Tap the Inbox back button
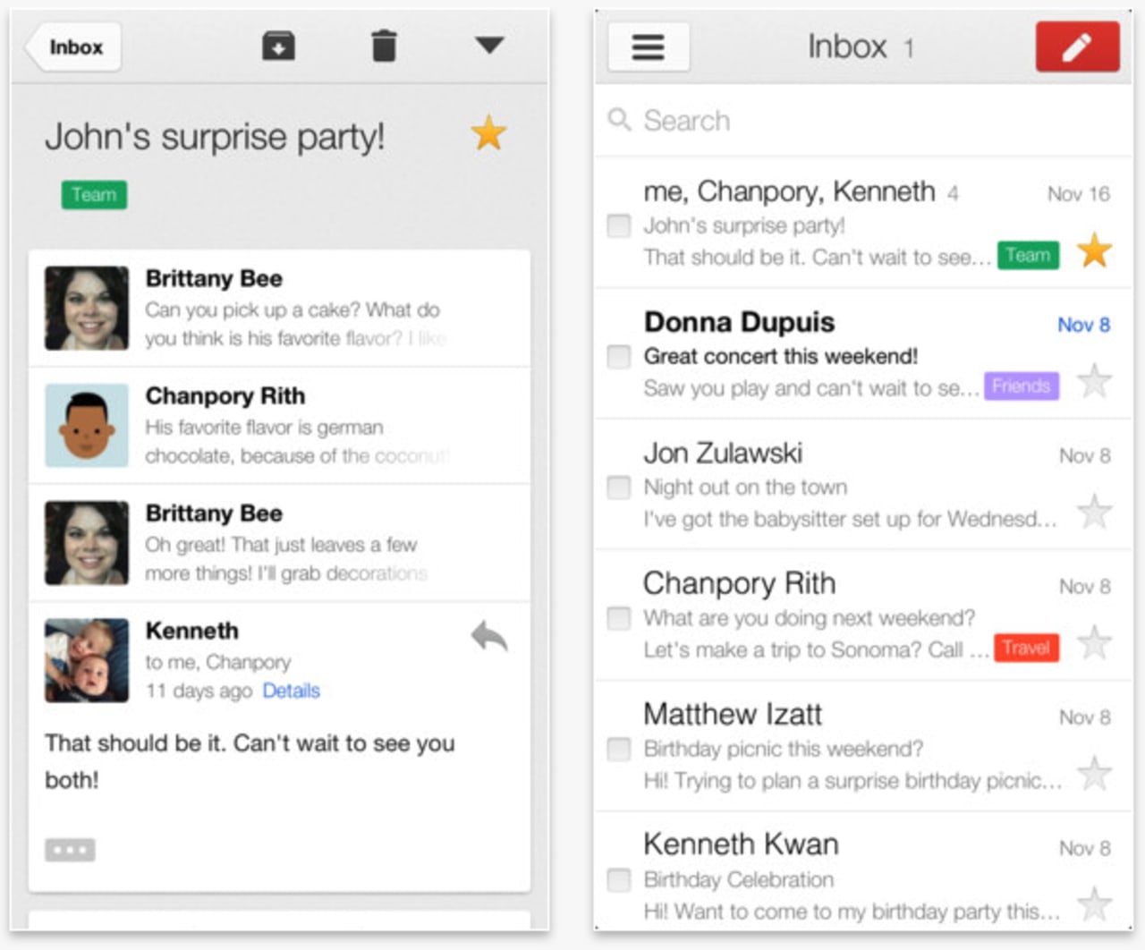 coord(73,47)
